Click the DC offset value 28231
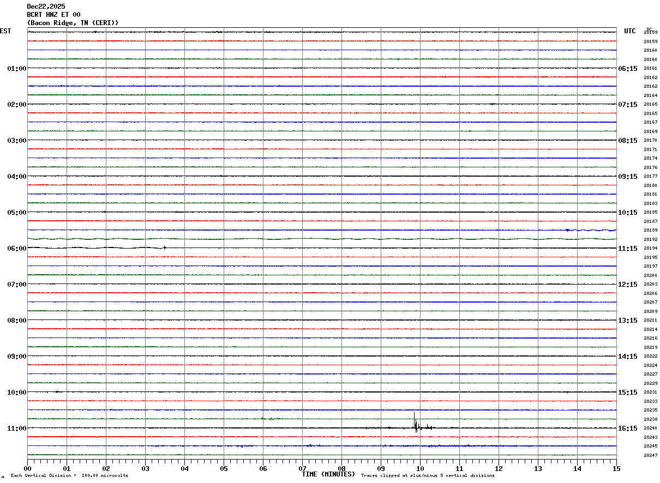This screenshot has width=660, height=483. 651,393
